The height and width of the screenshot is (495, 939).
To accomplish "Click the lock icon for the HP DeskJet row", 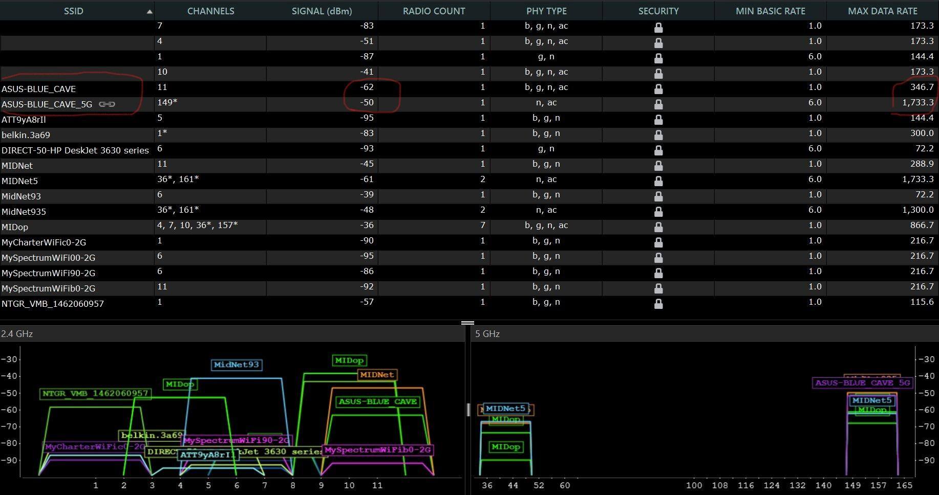I will point(658,150).
